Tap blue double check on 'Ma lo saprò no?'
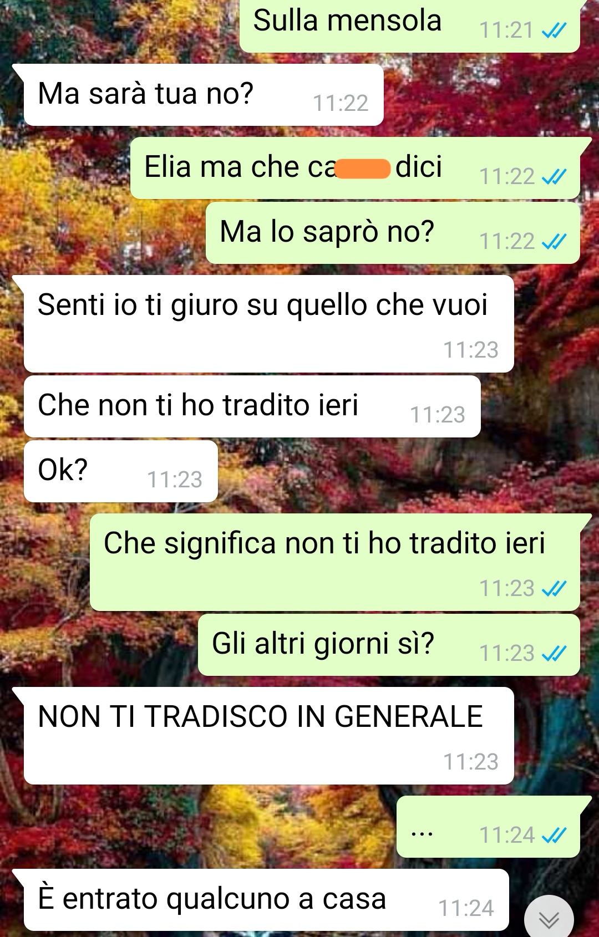 [x=554, y=242]
